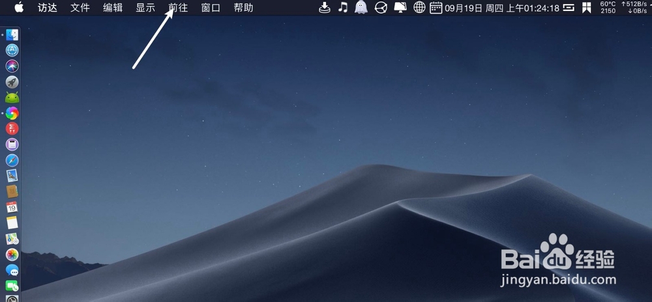This screenshot has width=652, height=302.
Task: Open the Mail stamp icon in dock
Action: [12, 176]
